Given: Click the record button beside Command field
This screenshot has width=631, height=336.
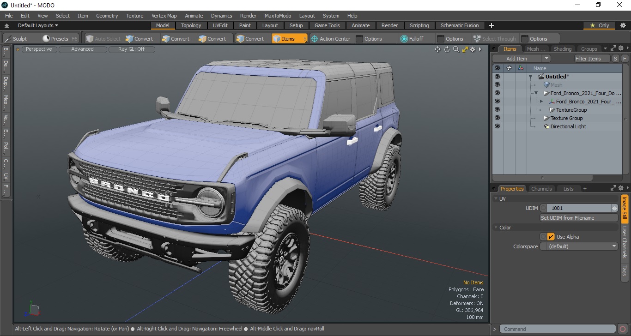Looking at the screenshot, I should tap(623, 329).
